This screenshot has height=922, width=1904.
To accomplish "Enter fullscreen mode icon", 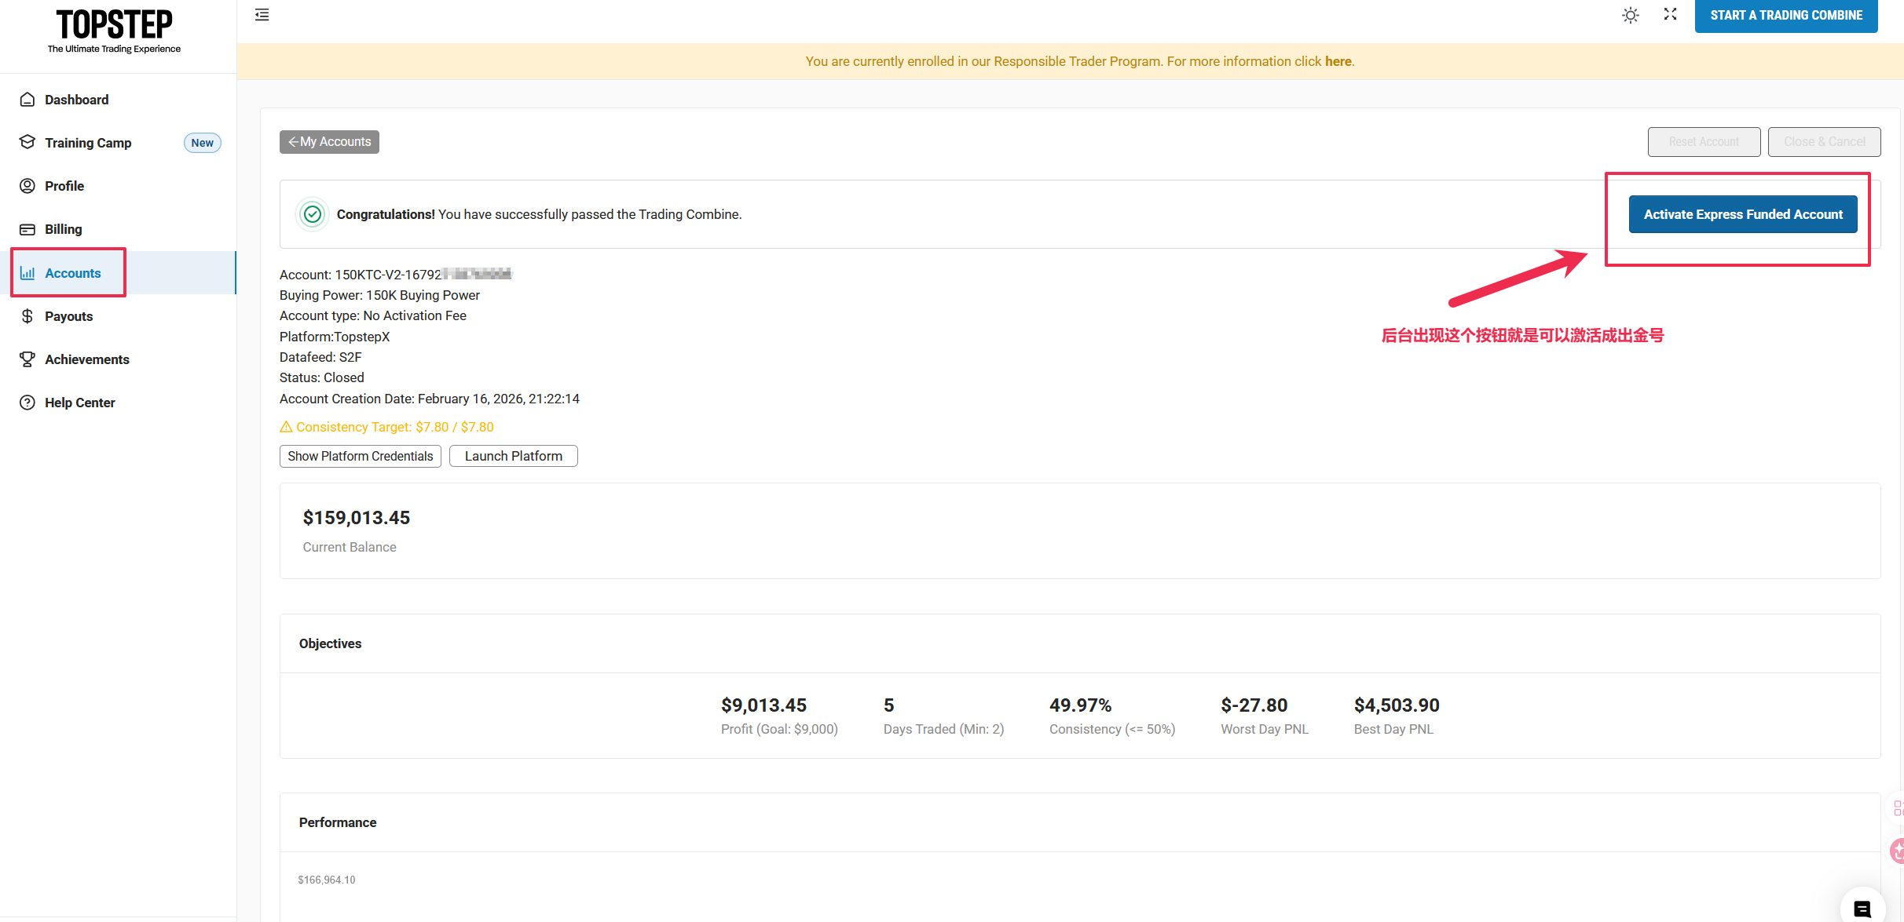I will (x=1671, y=14).
